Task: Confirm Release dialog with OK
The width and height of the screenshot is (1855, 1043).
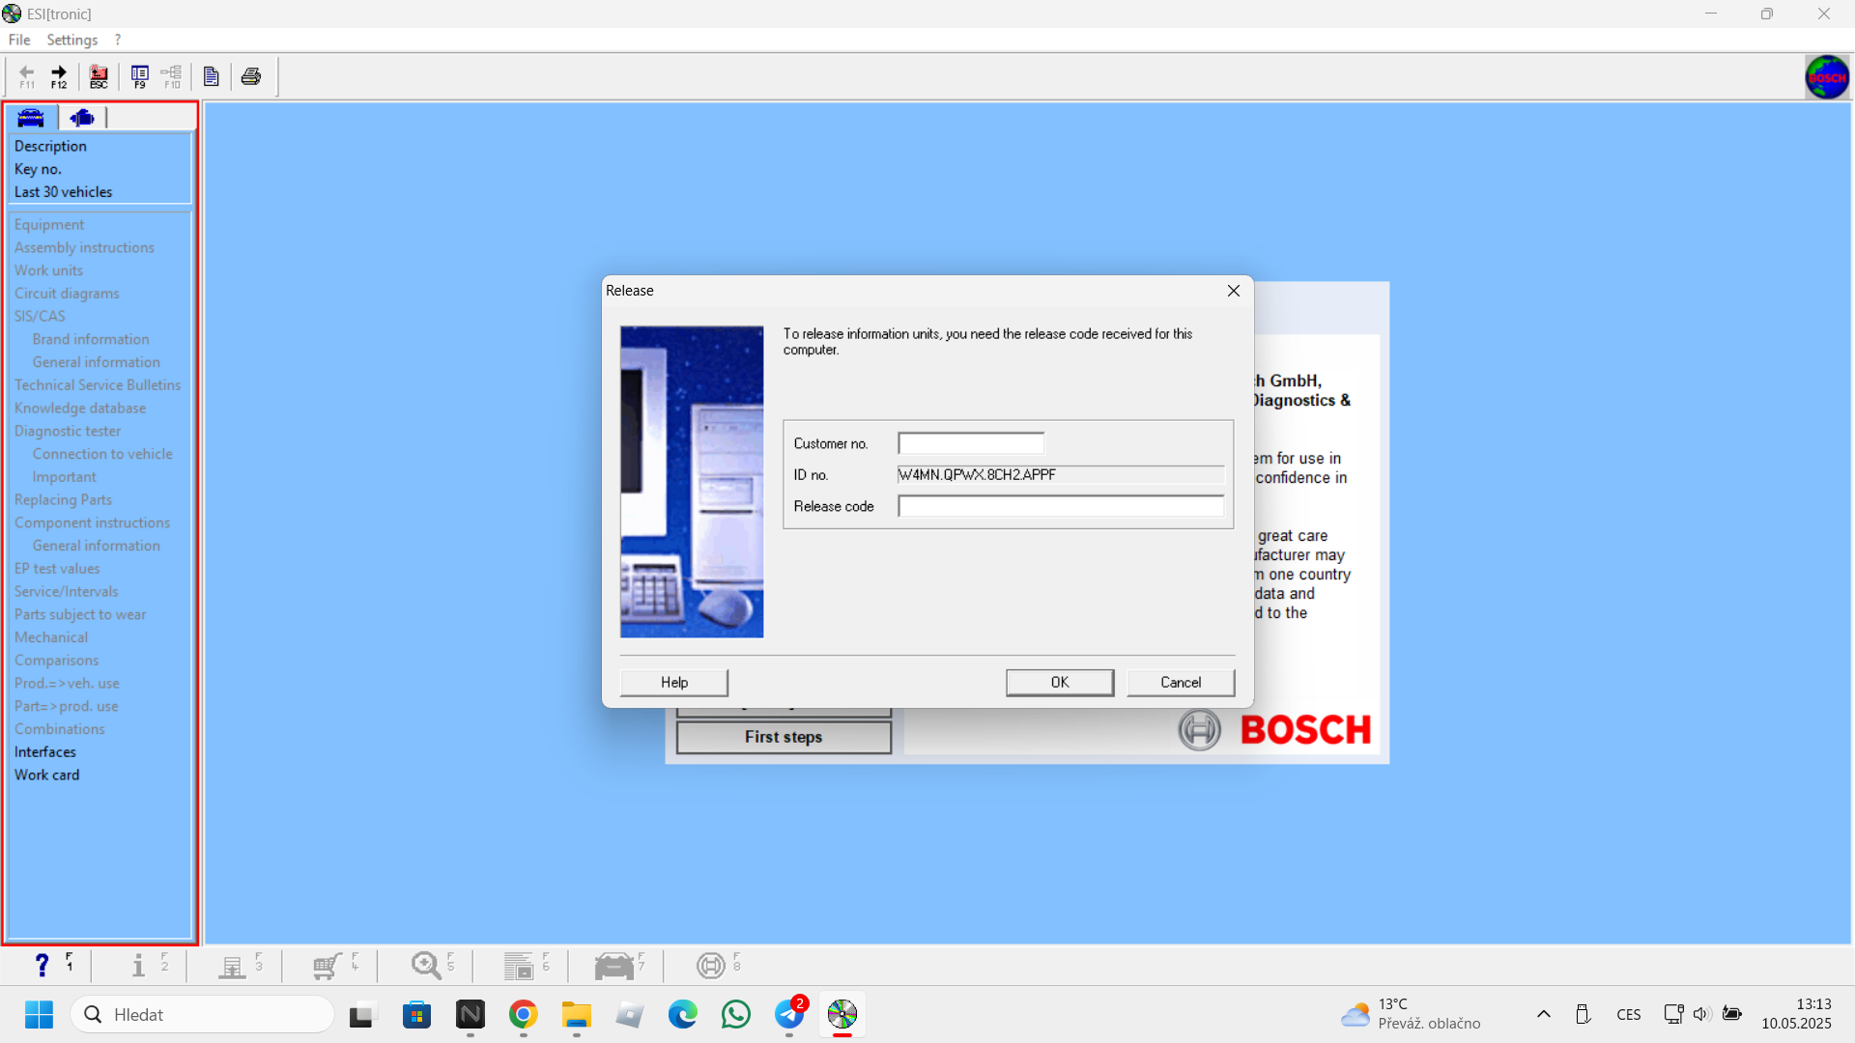Action: pyautogui.click(x=1060, y=683)
